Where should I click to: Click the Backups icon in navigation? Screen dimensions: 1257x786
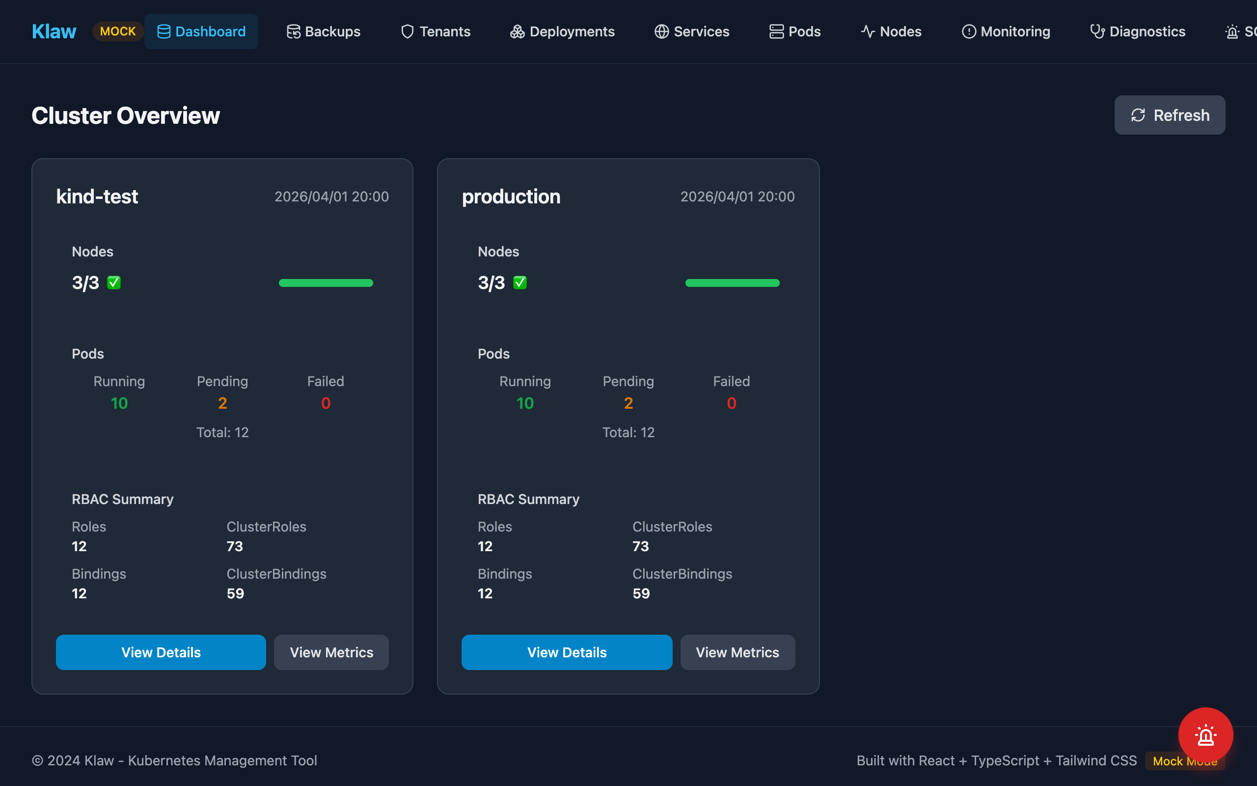[x=294, y=32]
